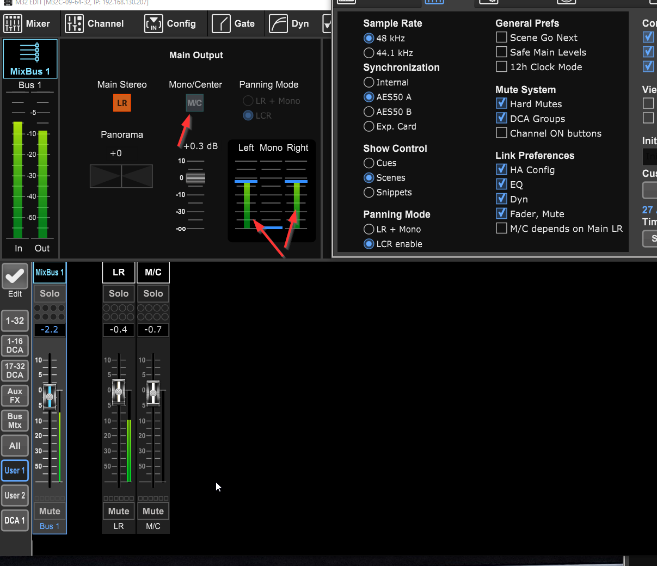Solo the M/C strip
Viewport: 657px width, 566px height.
pos(153,294)
